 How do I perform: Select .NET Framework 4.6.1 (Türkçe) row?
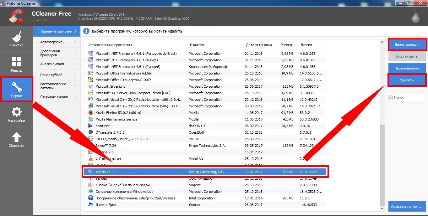tap(205, 60)
